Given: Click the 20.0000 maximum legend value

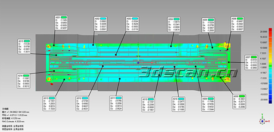Looking at the screenshot, I should click(x=268, y=32).
